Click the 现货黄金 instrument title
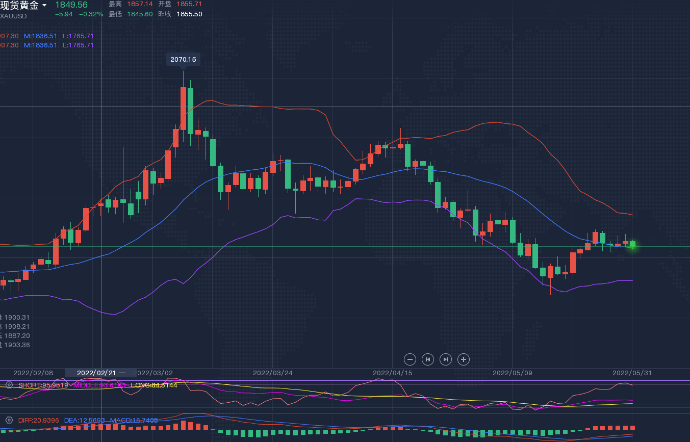Viewport: 690px width, 442px height. click(19, 6)
